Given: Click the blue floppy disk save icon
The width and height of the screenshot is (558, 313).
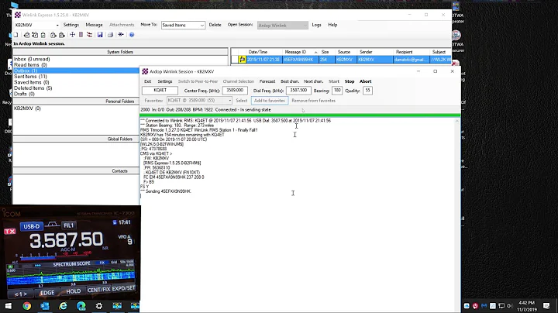Looking at the screenshot, I should click(x=100, y=35).
